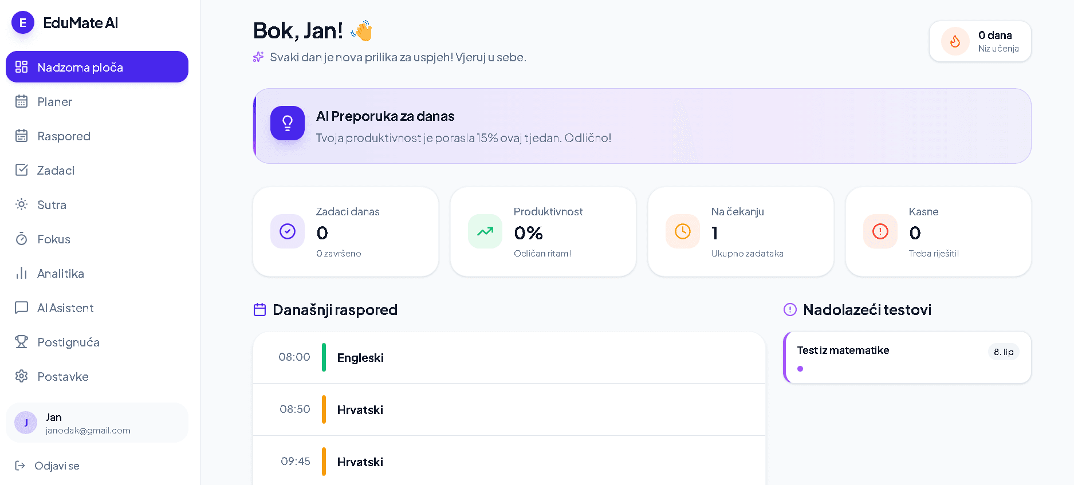Click the 8. lip date badge
Screen dimensions: 1074x485
[x=1004, y=352]
